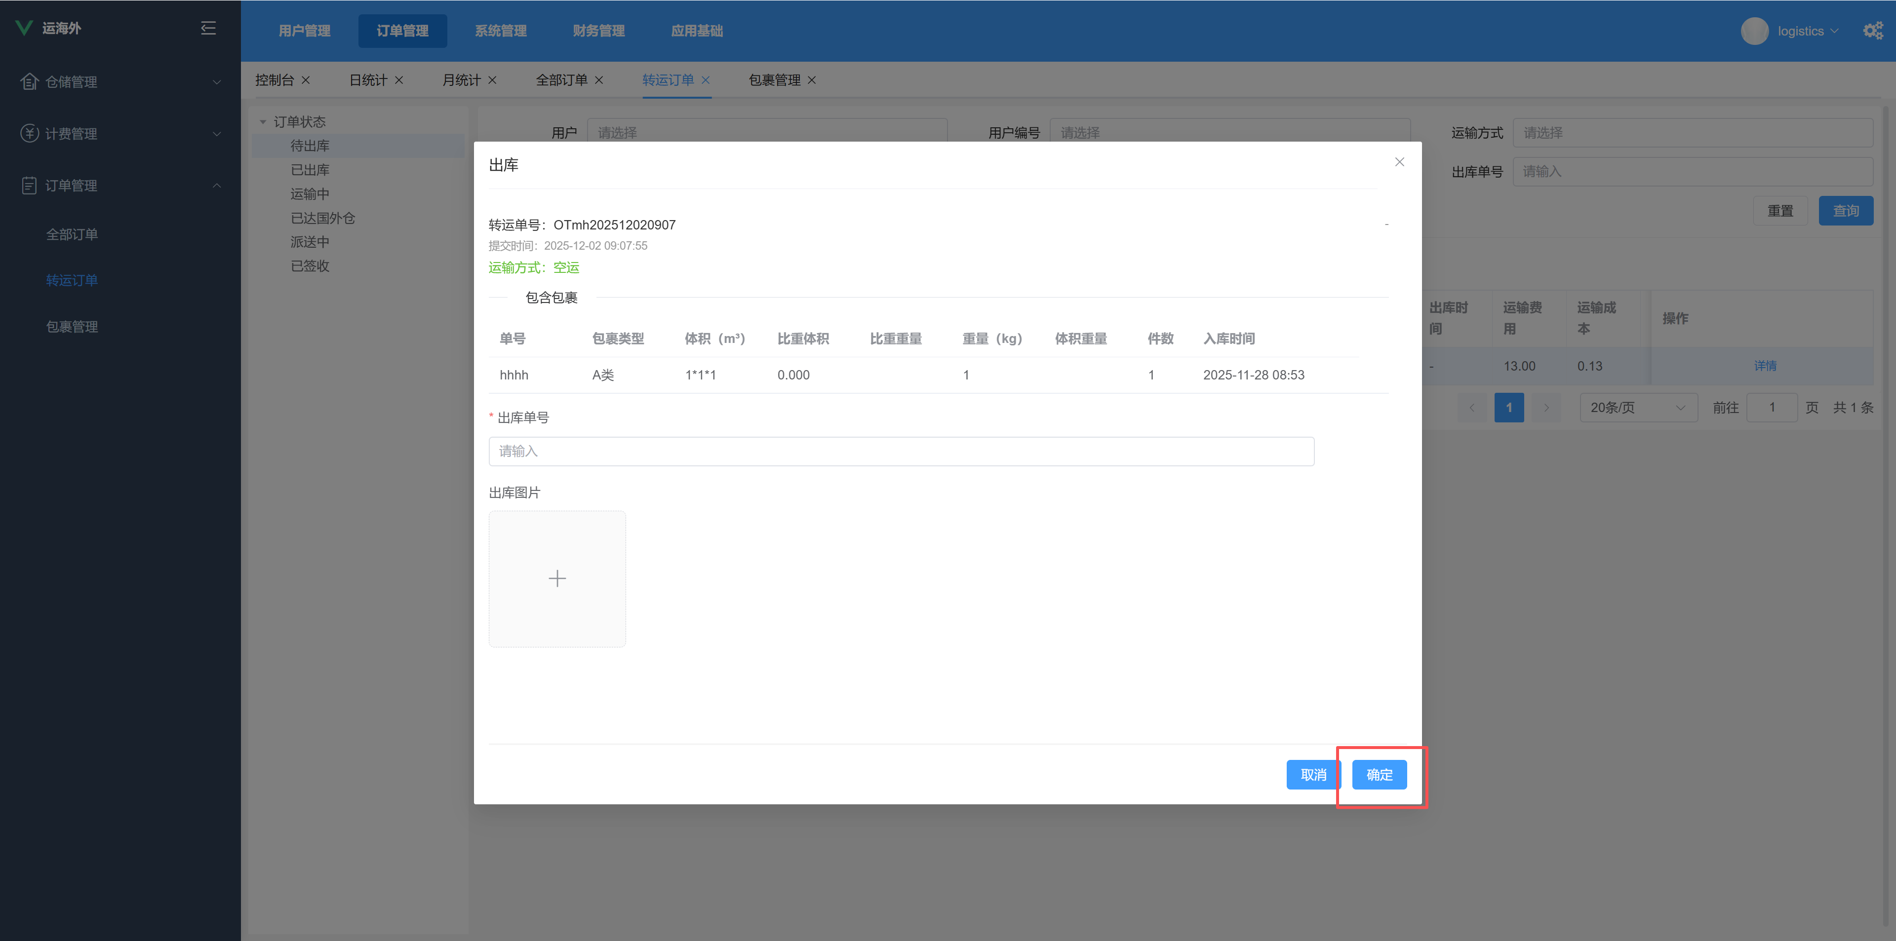
Task: Collapse the 订单管理 sidebar section
Action: coord(216,186)
